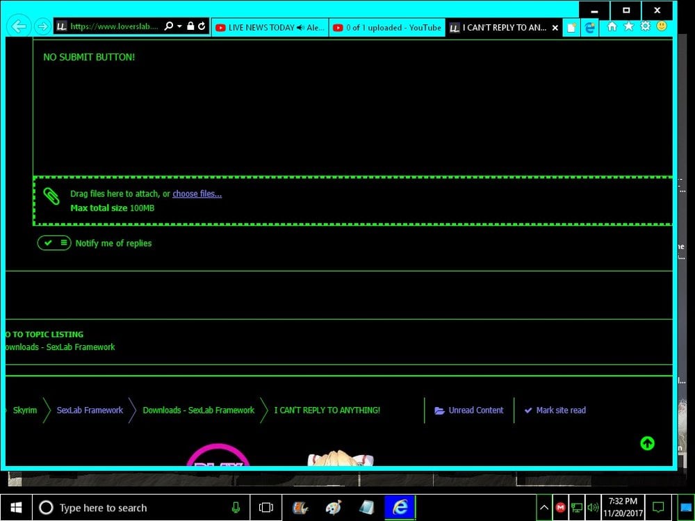The image size is (695, 521).
Task: Click the search magnifier in address bar
Action: (x=168, y=26)
